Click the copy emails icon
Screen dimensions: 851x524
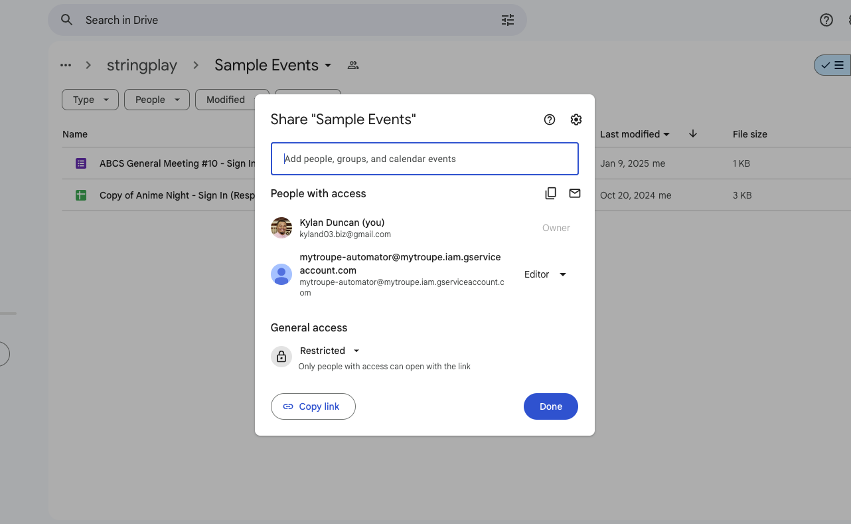pyautogui.click(x=550, y=193)
